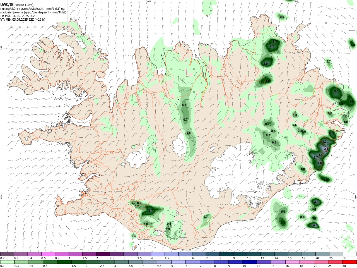Click the '3.7' precipitation value near the east coast
357x268 pixels.
[x=316, y=158]
